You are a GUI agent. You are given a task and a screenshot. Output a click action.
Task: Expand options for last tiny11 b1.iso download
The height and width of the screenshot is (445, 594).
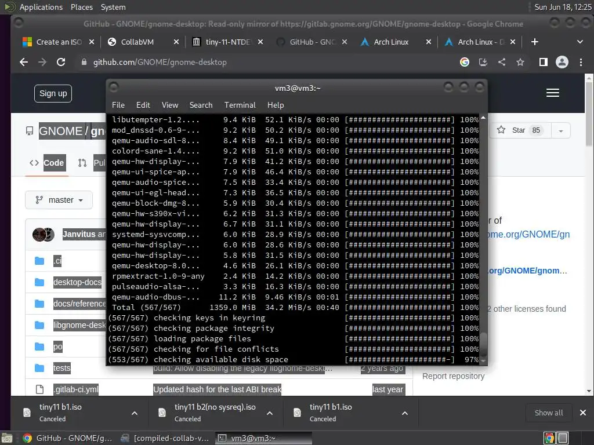(404, 413)
